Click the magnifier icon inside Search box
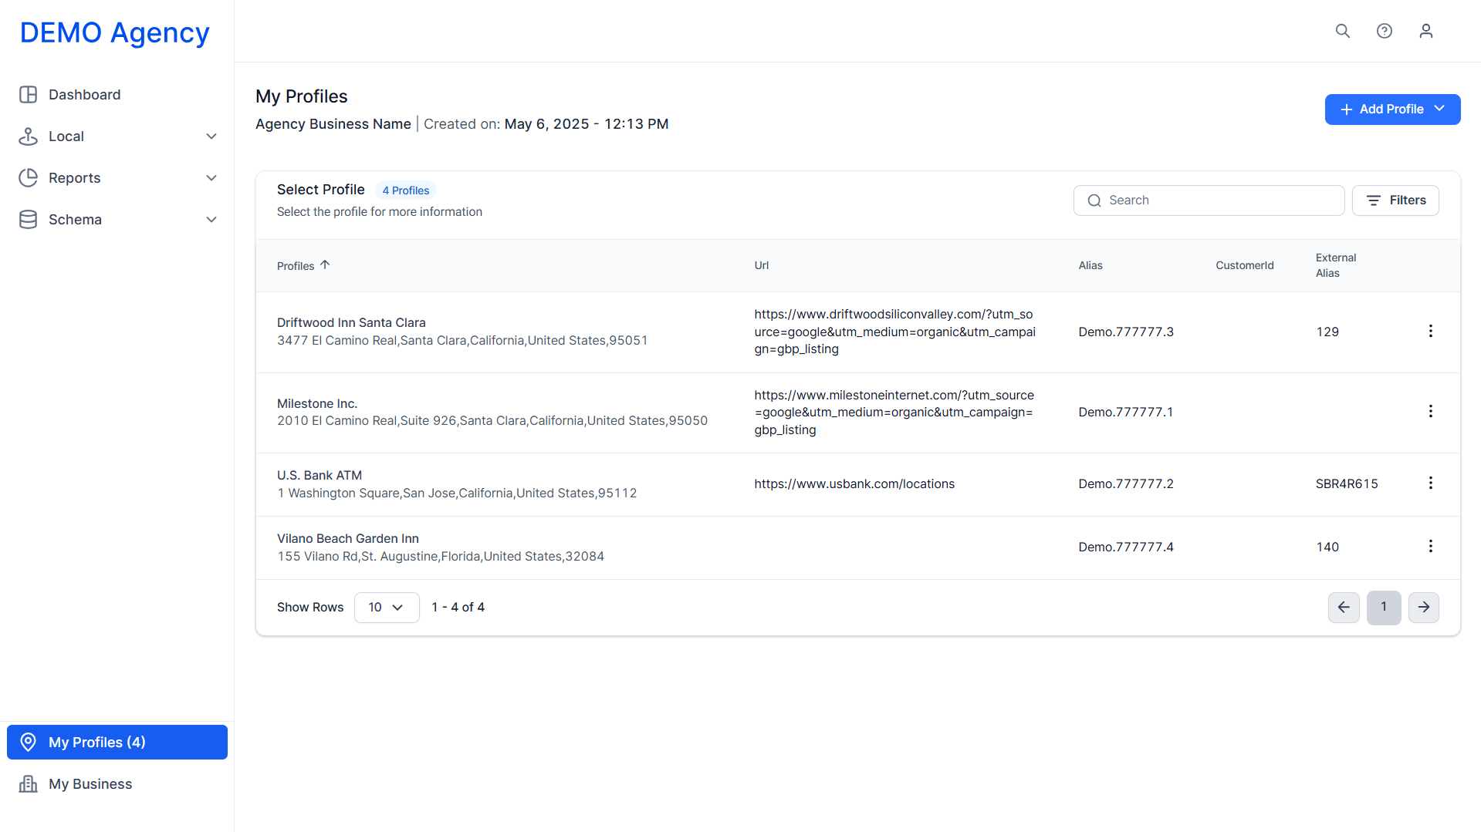Screen dimensions: 1481x832 pyautogui.click(x=1094, y=200)
